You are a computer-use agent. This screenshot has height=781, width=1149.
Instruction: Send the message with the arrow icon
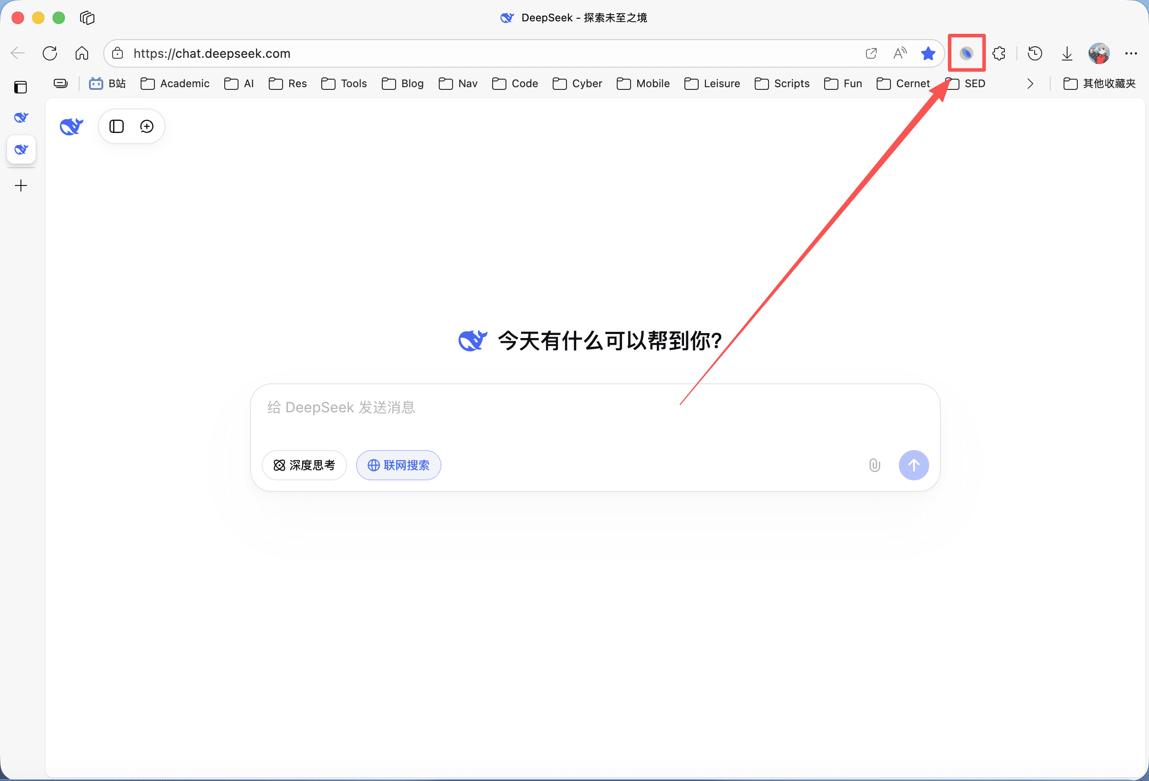(x=914, y=465)
